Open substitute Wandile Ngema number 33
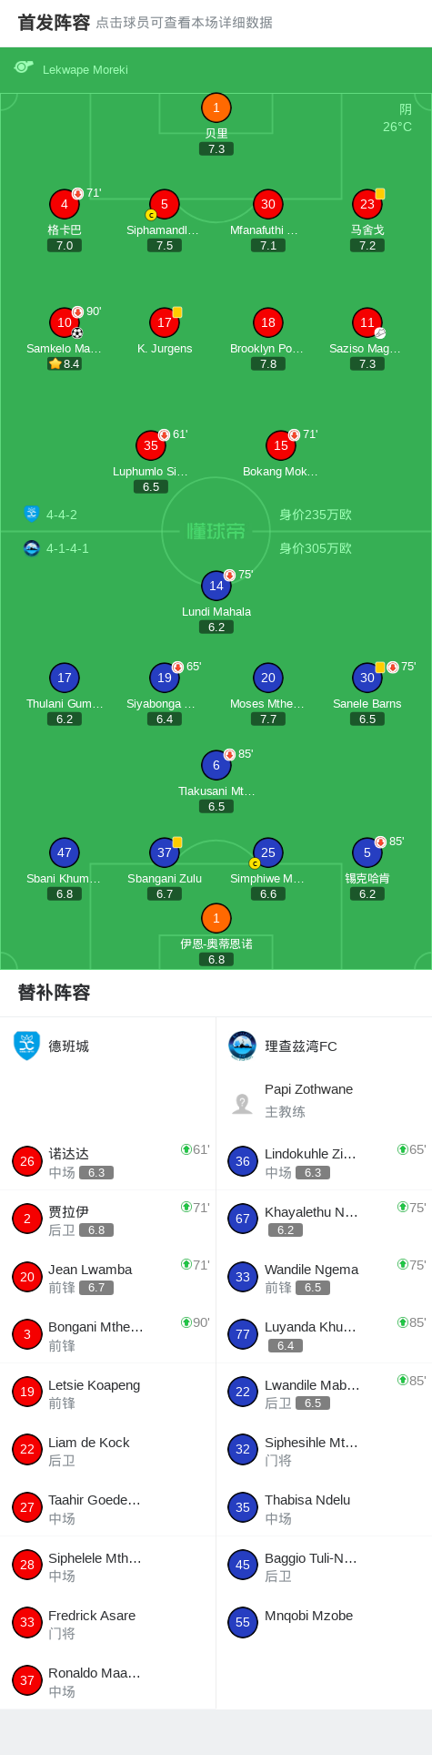The height and width of the screenshot is (1755, 432). tap(324, 1277)
